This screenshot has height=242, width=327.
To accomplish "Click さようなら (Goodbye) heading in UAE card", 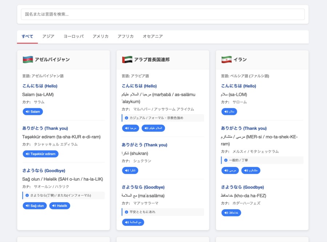I will 143,187.
